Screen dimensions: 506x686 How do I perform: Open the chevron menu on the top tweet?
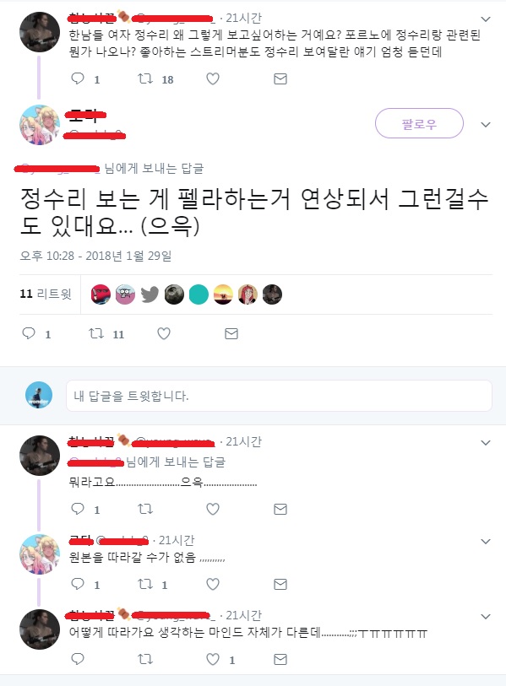coord(486,19)
